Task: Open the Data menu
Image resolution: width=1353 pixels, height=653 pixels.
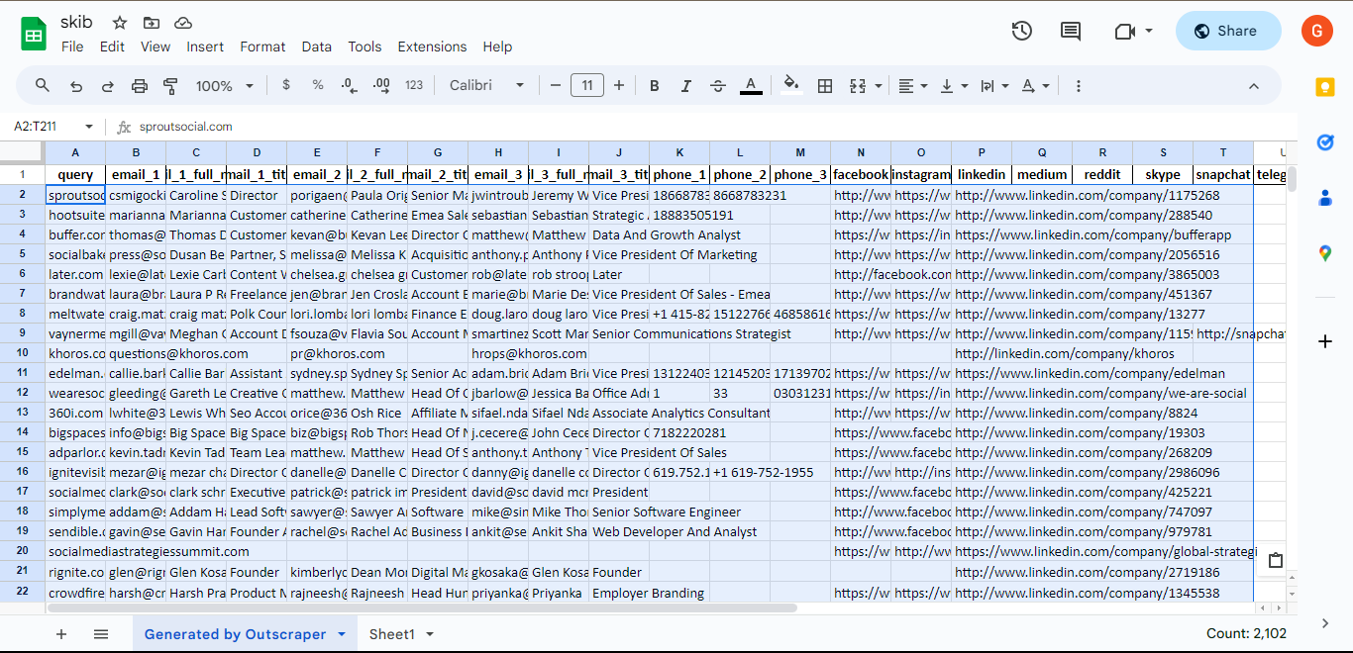Action: pyautogui.click(x=317, y=47)
